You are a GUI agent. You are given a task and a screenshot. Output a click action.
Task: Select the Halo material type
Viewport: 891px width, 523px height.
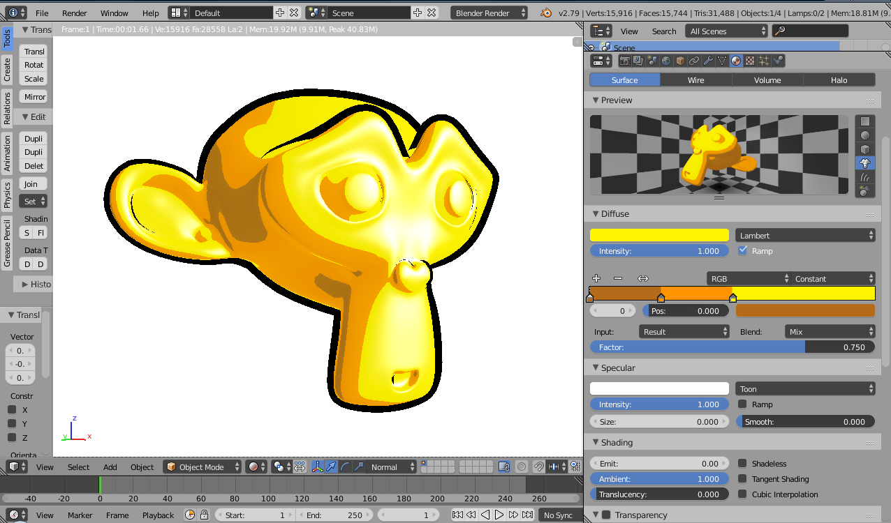click(x=839, y=79)
